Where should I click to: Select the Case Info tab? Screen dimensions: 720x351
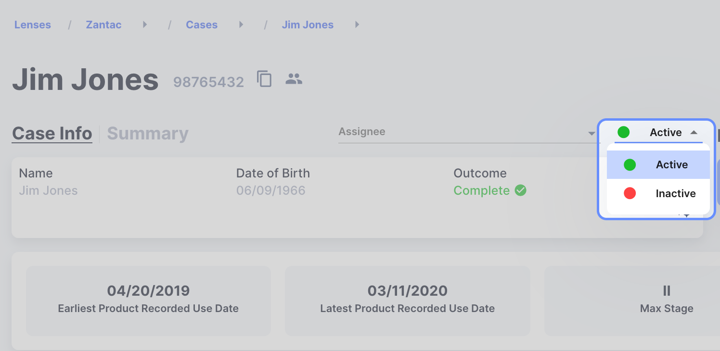52,133
